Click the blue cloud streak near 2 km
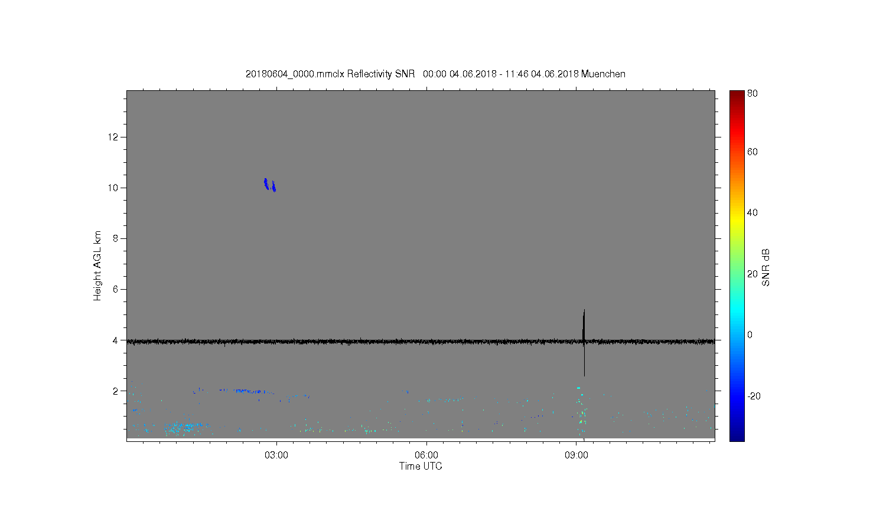Viewport: 886px width, 531px height. pyautogui.click(x=248, y=391)
